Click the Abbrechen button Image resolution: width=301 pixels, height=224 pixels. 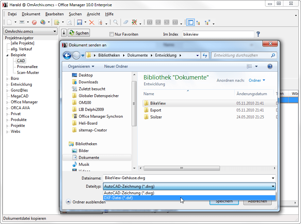pyautogui.click(x=258, y=202)
